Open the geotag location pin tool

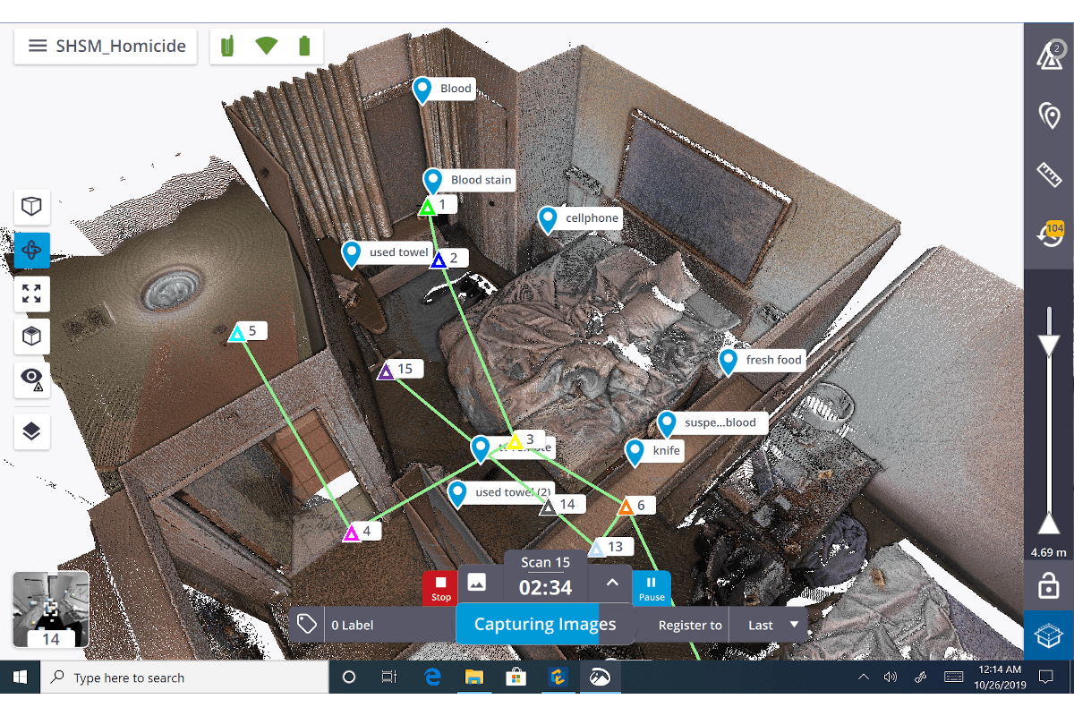1048,115
